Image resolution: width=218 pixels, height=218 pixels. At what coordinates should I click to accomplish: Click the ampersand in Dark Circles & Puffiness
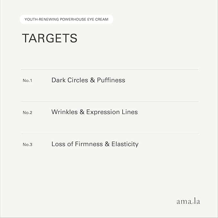pos(92,80)
